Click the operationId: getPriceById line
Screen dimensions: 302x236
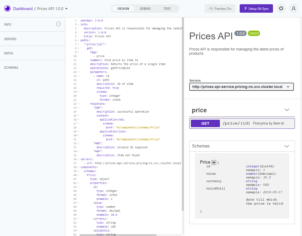pyautogui.click(x=110, y=68)
